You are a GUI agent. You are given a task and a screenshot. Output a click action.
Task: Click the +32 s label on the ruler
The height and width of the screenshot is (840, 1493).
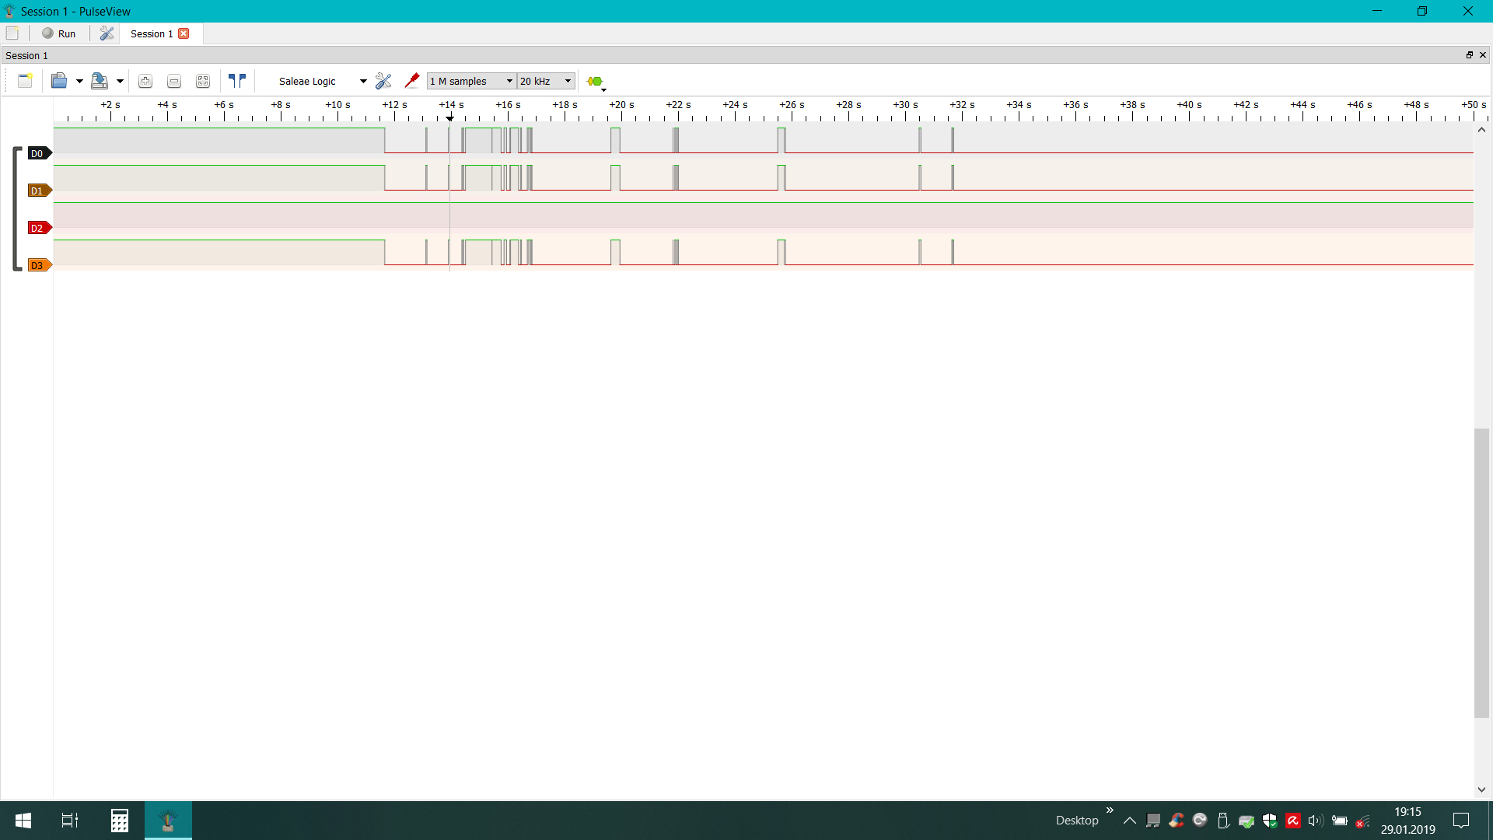(x=962, y=104)
